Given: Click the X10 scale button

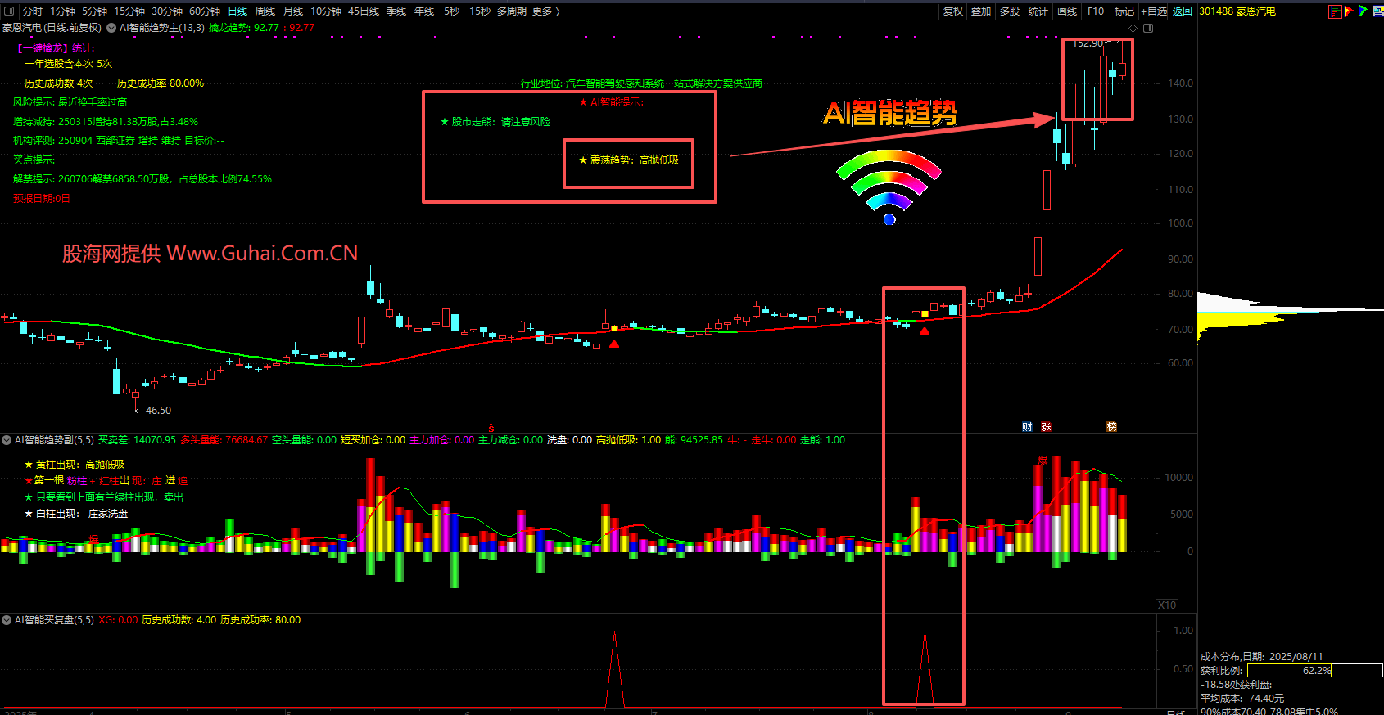Looking at the screenshot, I should 1167,605.
